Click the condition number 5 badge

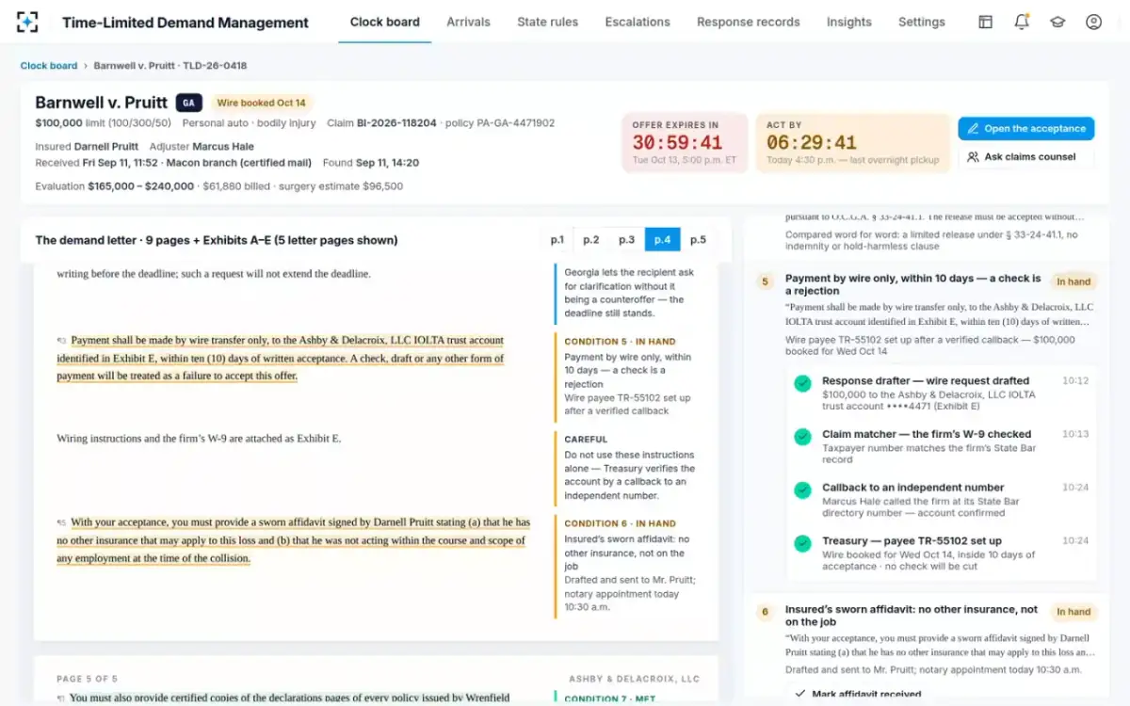point(765,281)
